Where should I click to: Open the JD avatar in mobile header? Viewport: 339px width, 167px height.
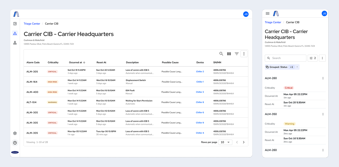(324, 13)
